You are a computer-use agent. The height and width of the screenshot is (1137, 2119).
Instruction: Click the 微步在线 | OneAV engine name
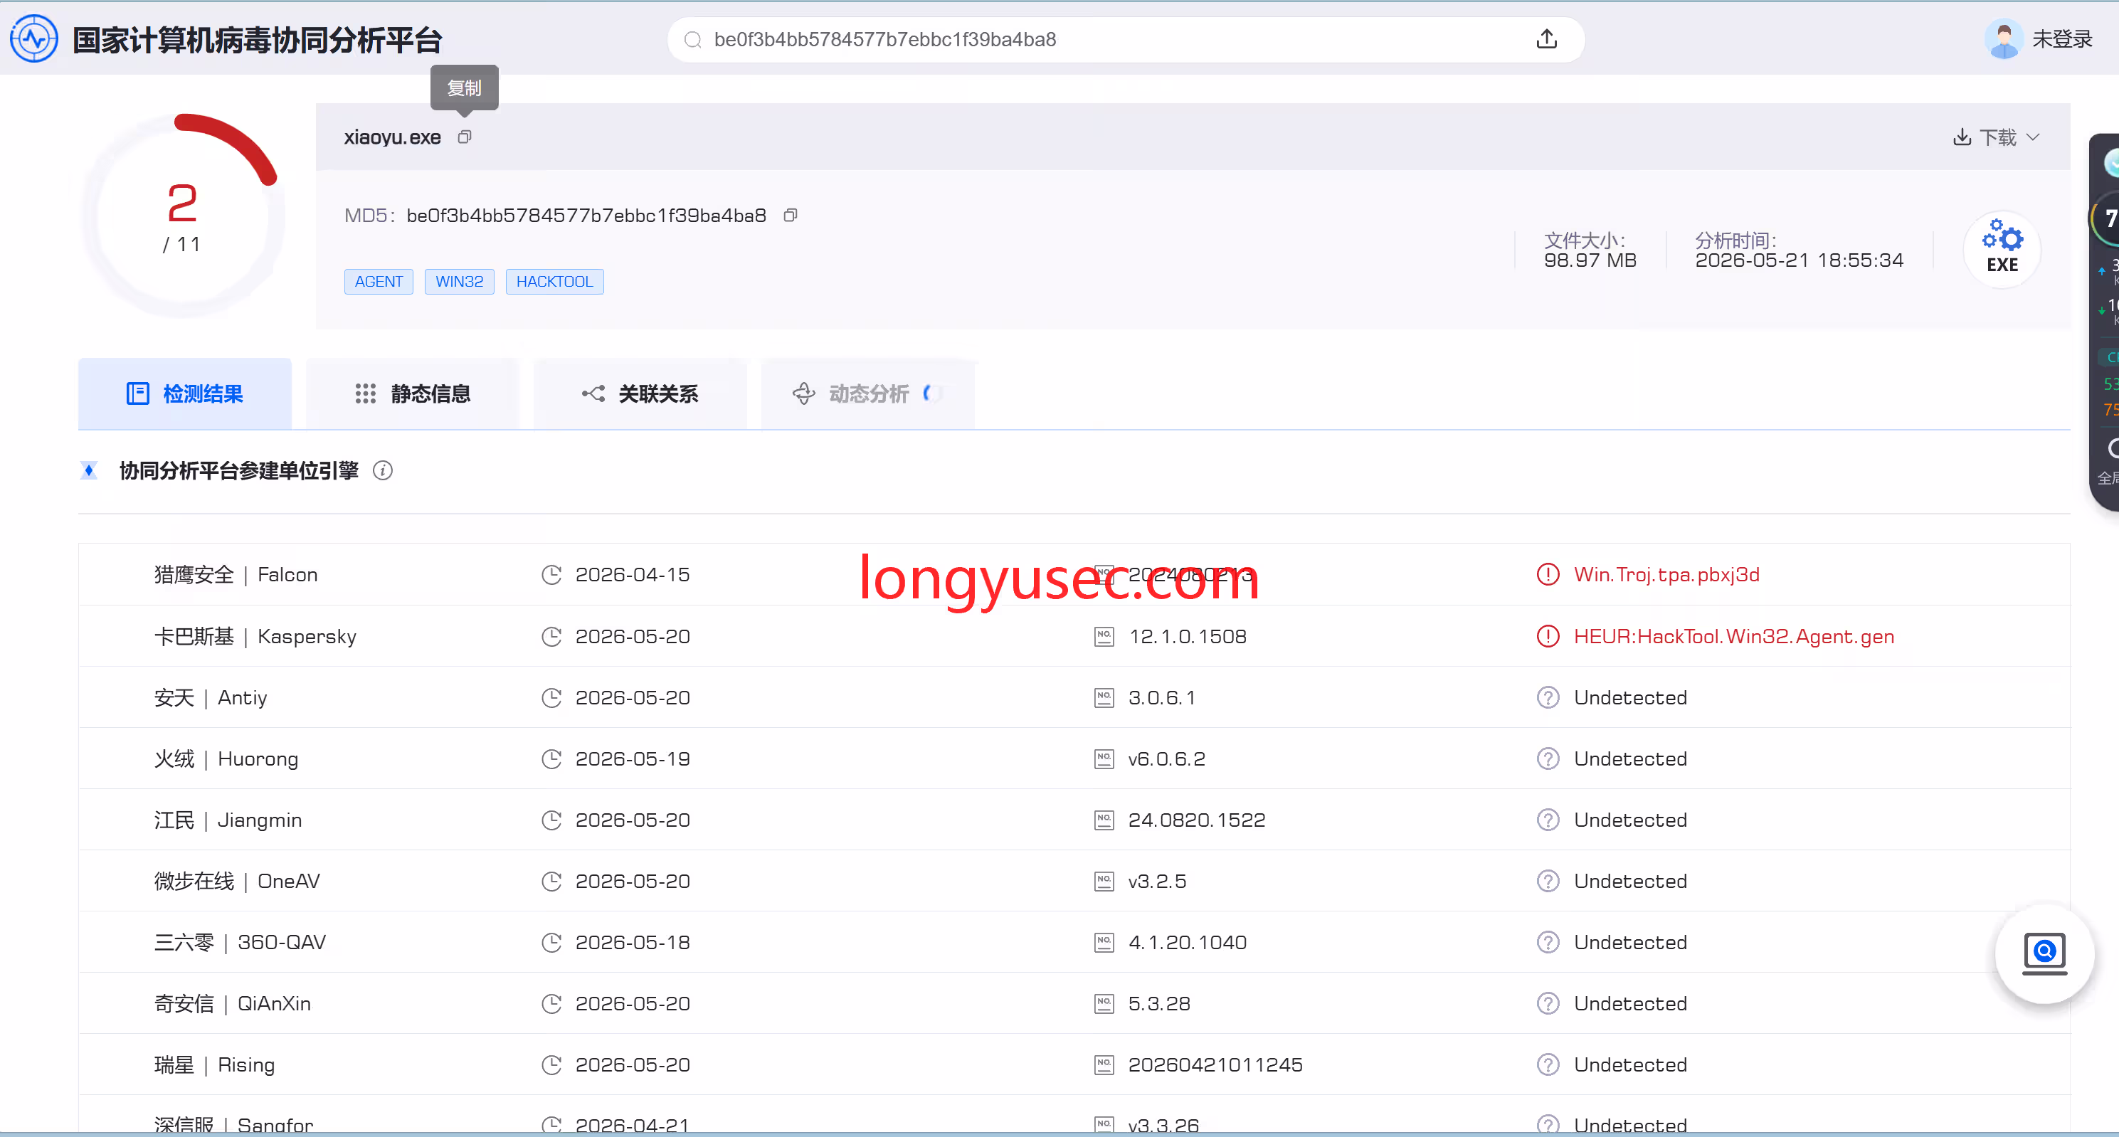(237, 881)
